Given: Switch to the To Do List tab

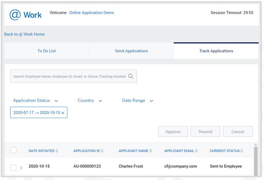Looking at the screenshot, I should [47, 51].
